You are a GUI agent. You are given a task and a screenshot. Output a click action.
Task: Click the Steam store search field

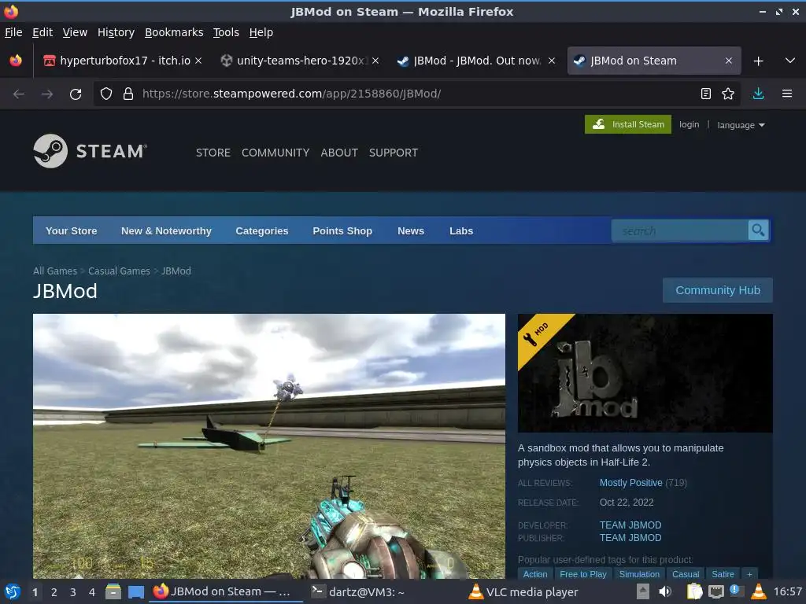click(x=679, y=230)
